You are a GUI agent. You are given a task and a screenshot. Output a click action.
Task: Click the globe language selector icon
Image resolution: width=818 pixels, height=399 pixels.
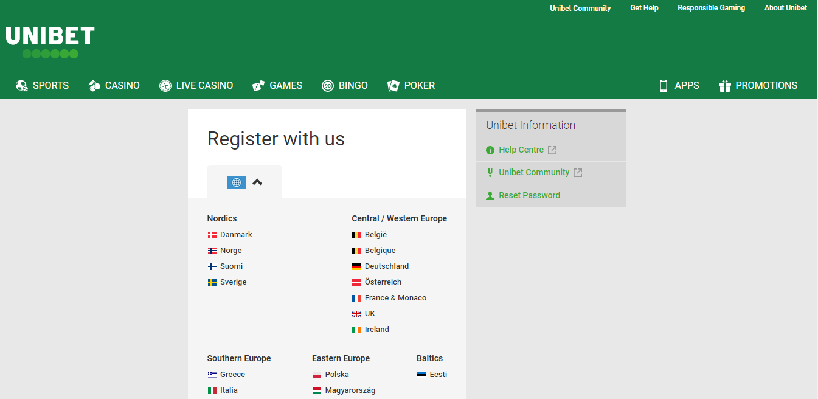click(x=237, y=182)
